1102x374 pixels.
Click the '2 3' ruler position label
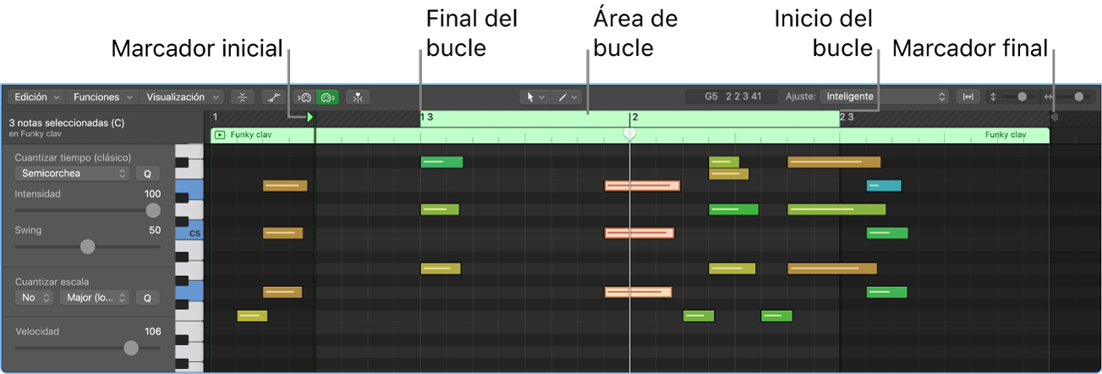click(x=847, y=118)
